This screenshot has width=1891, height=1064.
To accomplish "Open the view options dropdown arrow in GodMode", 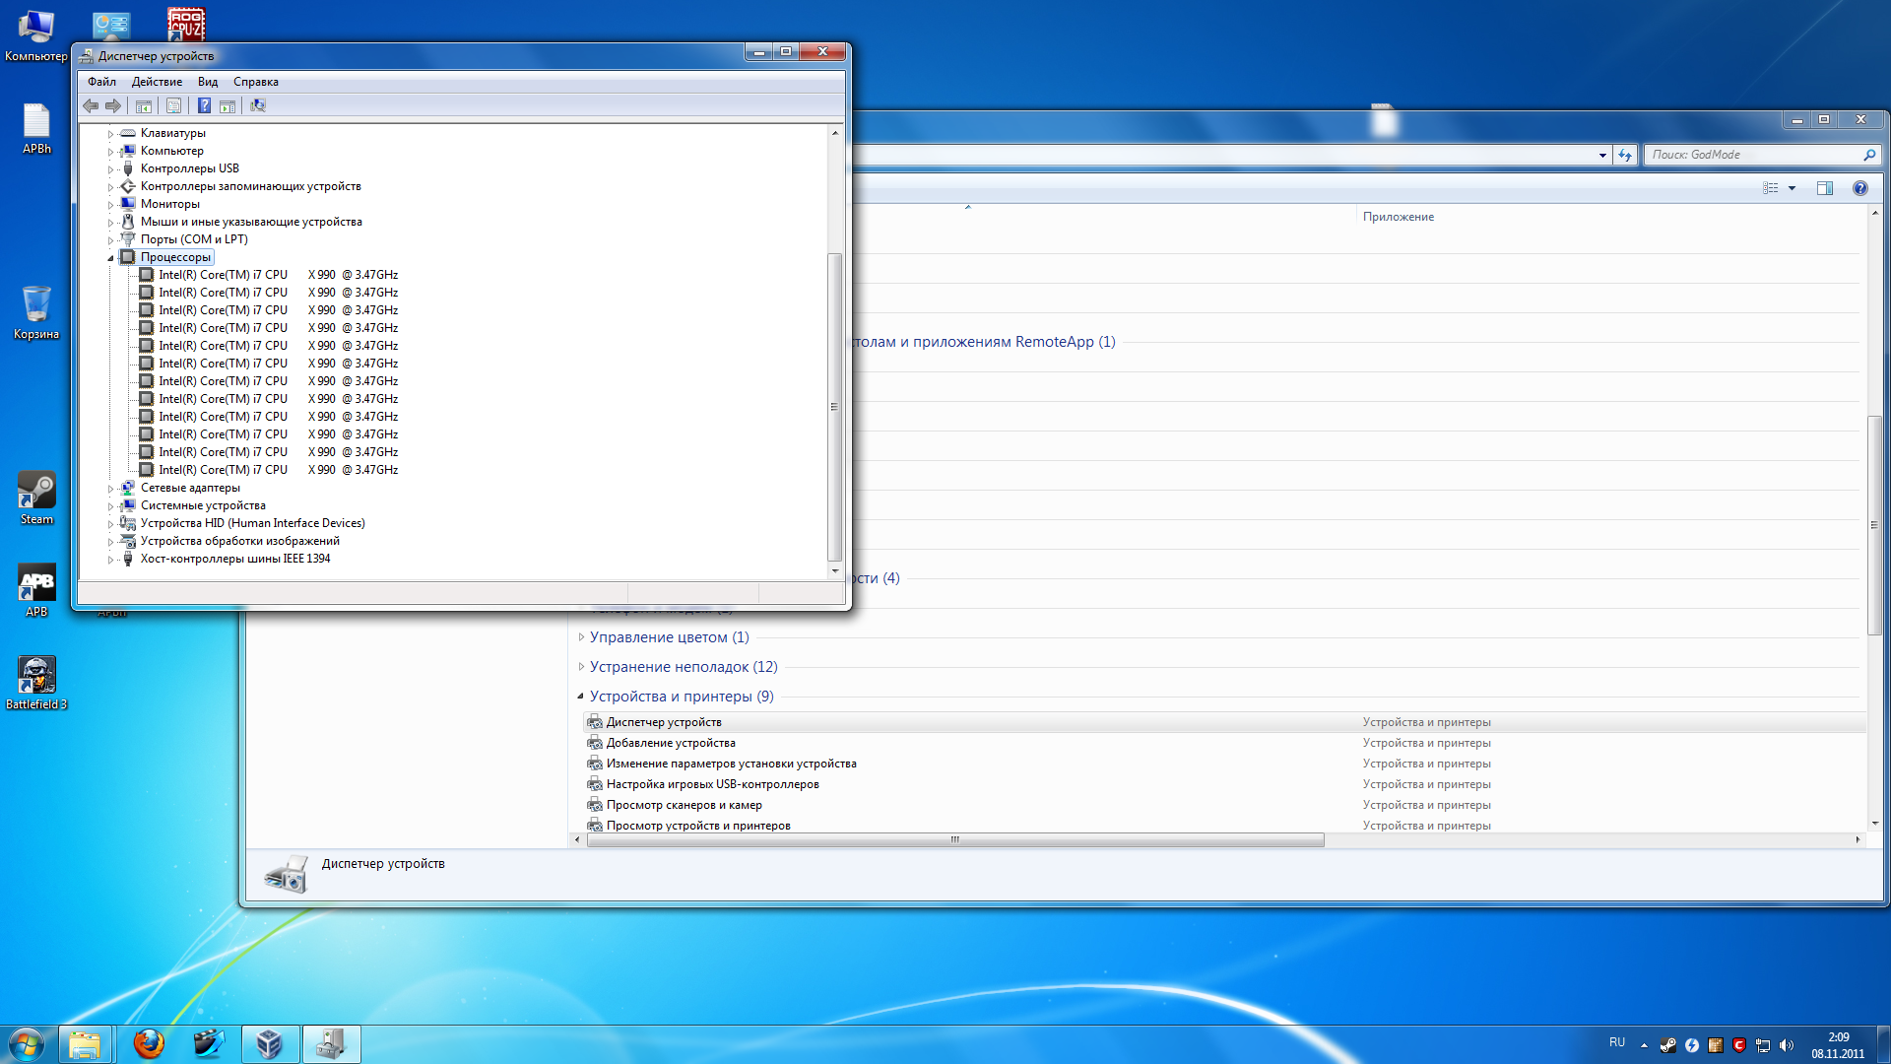I will (1792, 188).
